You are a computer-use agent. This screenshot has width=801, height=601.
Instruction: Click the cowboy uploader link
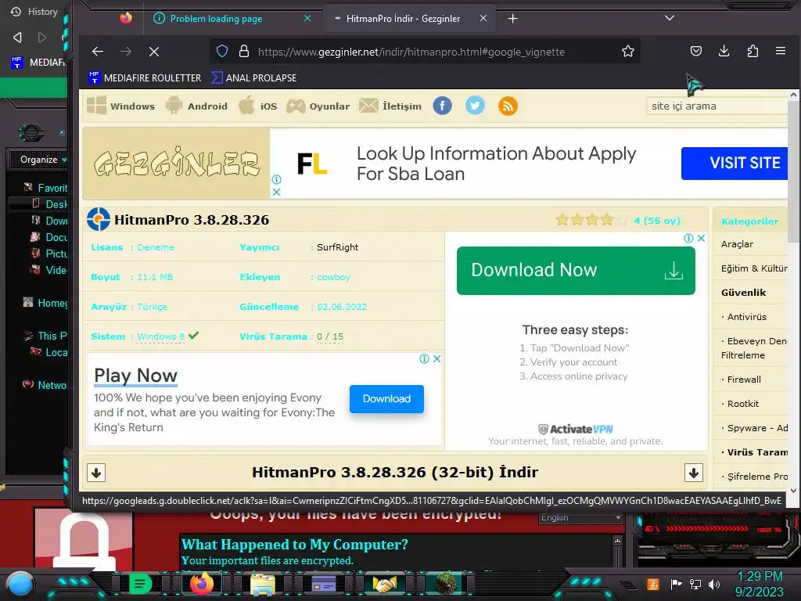point(333,277)
